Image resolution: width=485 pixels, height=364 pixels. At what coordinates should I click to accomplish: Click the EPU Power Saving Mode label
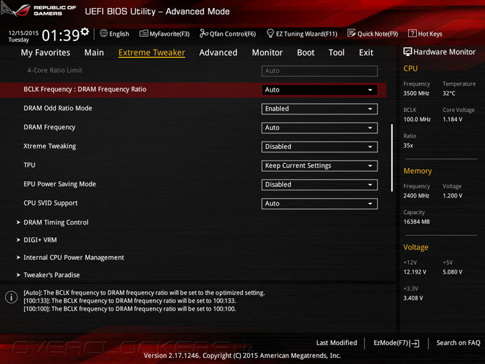click(x=60, y=184)
